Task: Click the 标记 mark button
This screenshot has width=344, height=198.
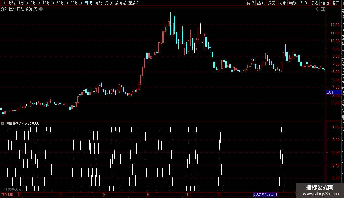Action: (x=314, y=3)
